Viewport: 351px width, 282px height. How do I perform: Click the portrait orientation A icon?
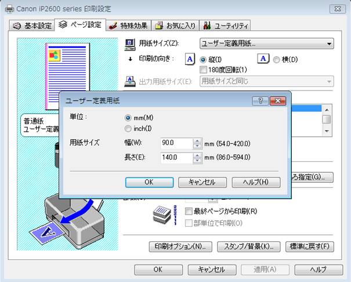[x=190, y=59]
